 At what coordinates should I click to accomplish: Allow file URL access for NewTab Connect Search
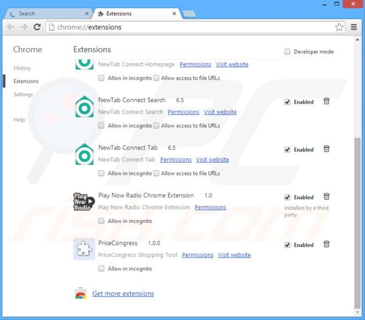pyautogui.click(x=156, y=126)
